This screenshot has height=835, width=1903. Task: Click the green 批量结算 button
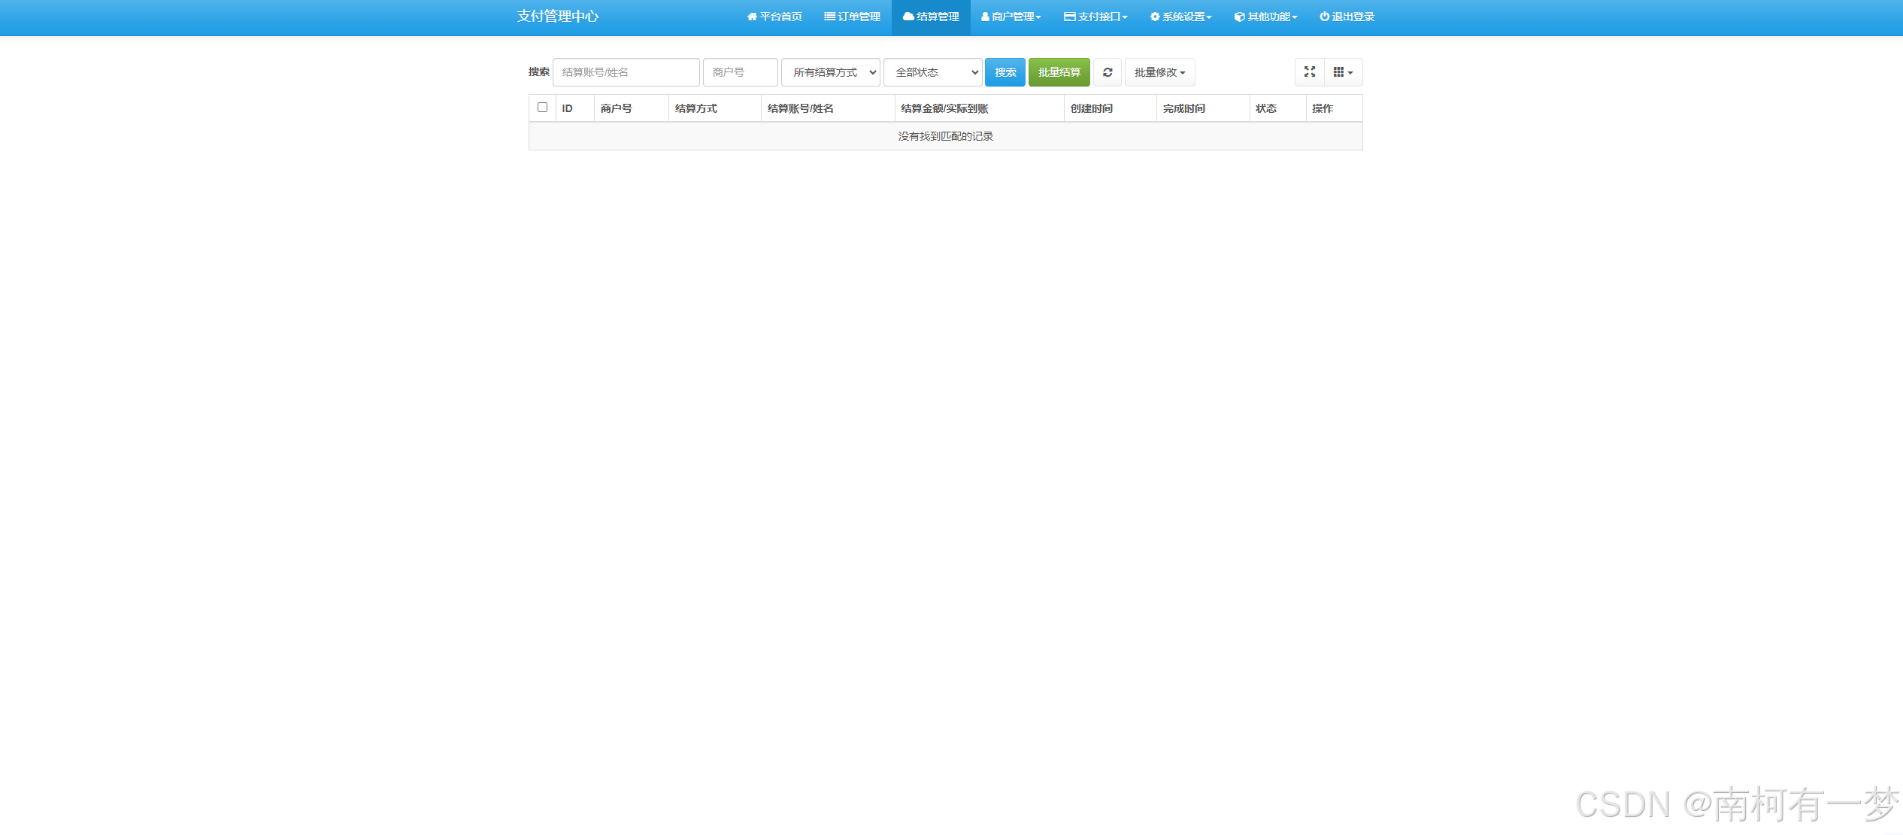pos(1059,72)
